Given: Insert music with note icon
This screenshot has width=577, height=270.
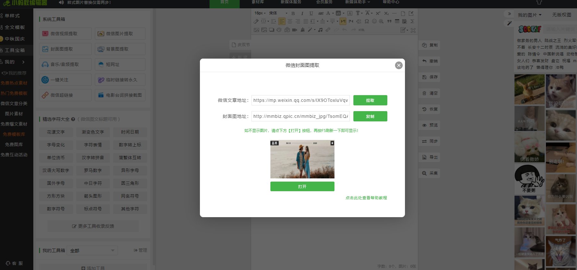Looking at the screenshot, I should [x=320, y=30].
